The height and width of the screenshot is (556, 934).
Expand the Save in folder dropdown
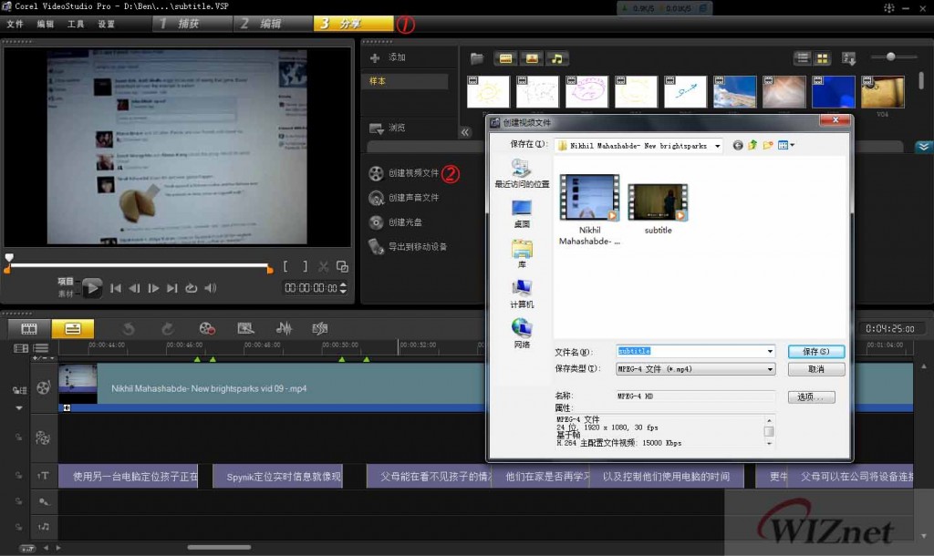(x=718, y=146)
